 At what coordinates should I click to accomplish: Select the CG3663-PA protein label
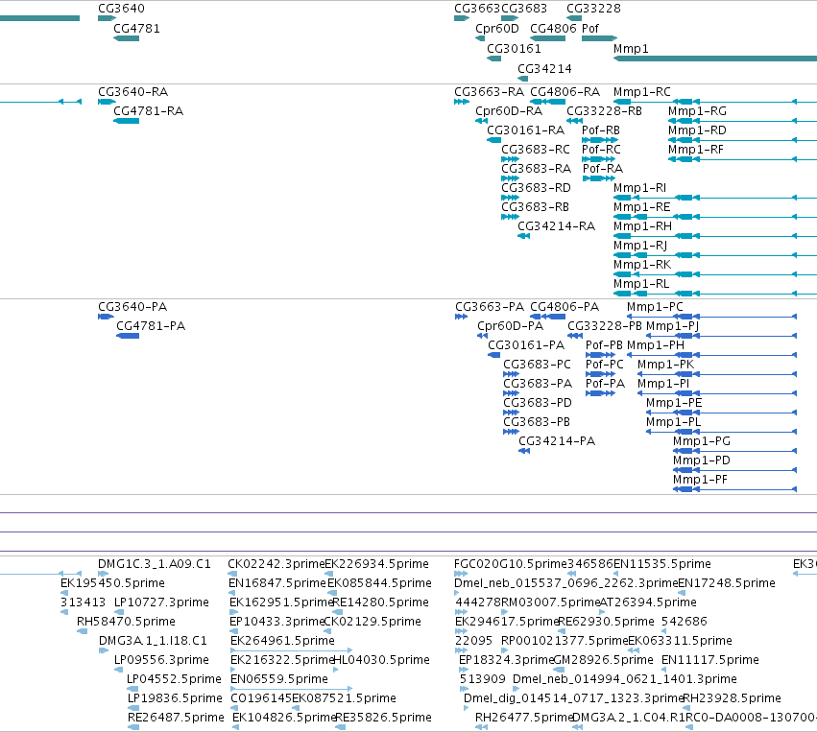pos(490,307)
